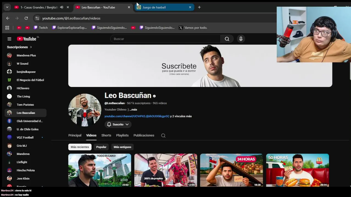This screenshot has width=351, height=197.
Task: Mute the Casas Grandes tab audio icon
Action: point(62,7)
